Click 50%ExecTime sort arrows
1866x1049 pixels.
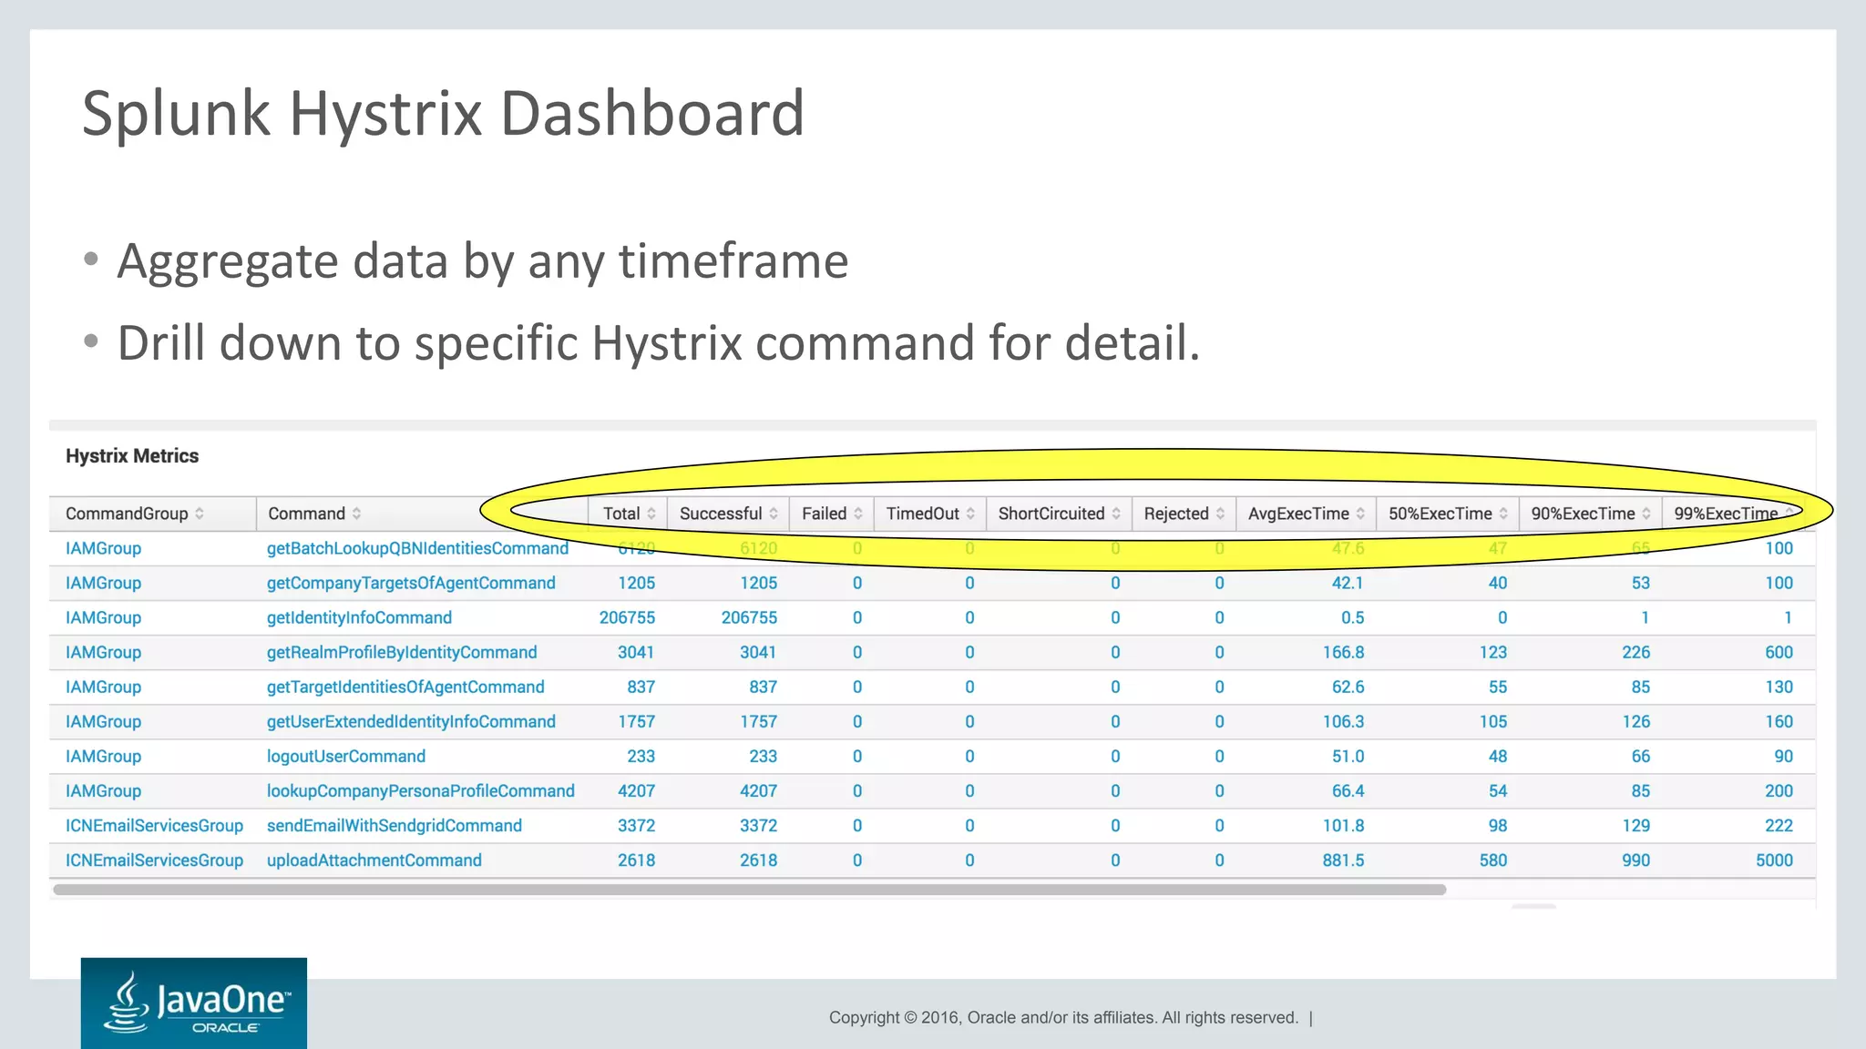(1503, 514)
